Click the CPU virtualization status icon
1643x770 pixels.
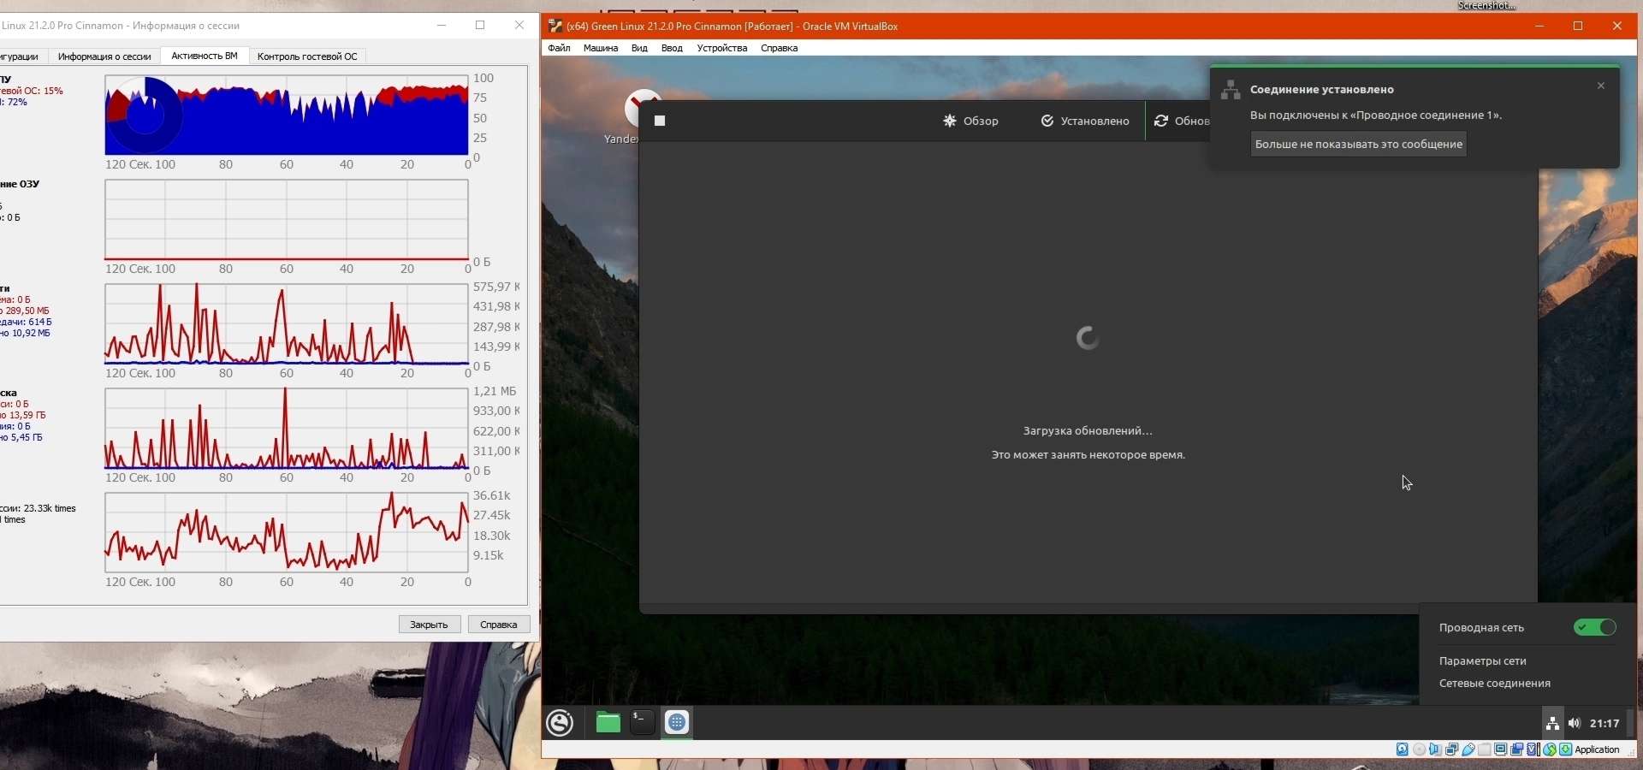1533,749
